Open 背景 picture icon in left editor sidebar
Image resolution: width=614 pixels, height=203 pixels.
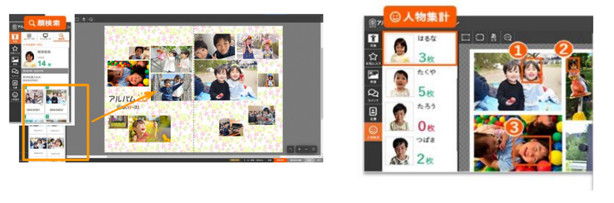[x=14, y=61]
